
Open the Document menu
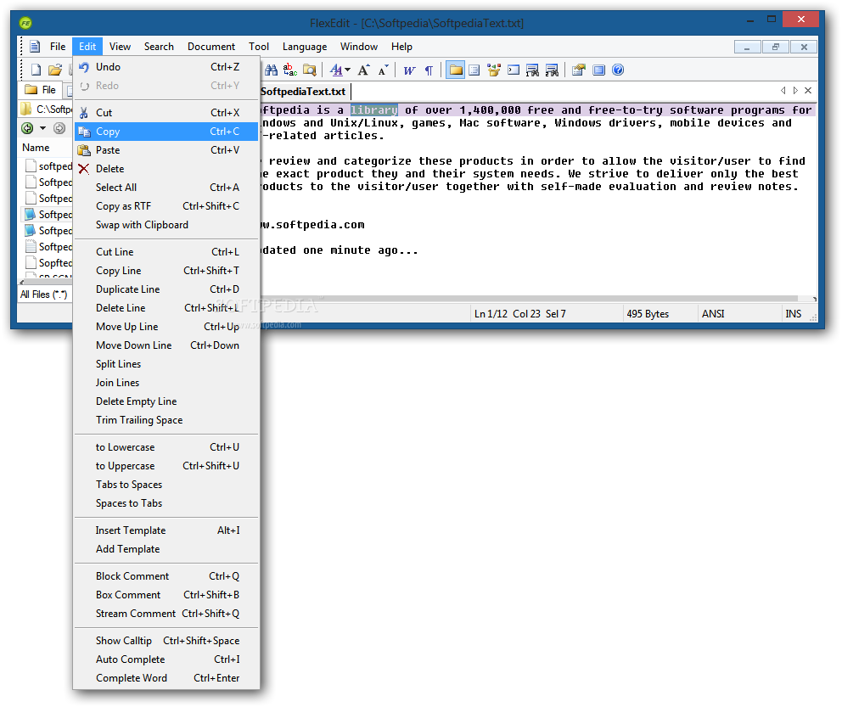point(211,47)
